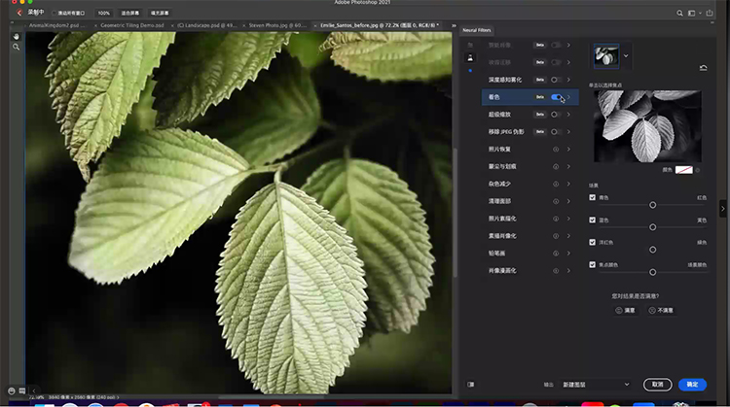Click the comment icon in status bar
Screen dimensions: 730x407
point(21,391)
